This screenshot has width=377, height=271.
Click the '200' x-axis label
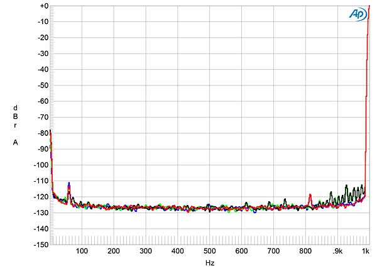[x=114, y=251]
